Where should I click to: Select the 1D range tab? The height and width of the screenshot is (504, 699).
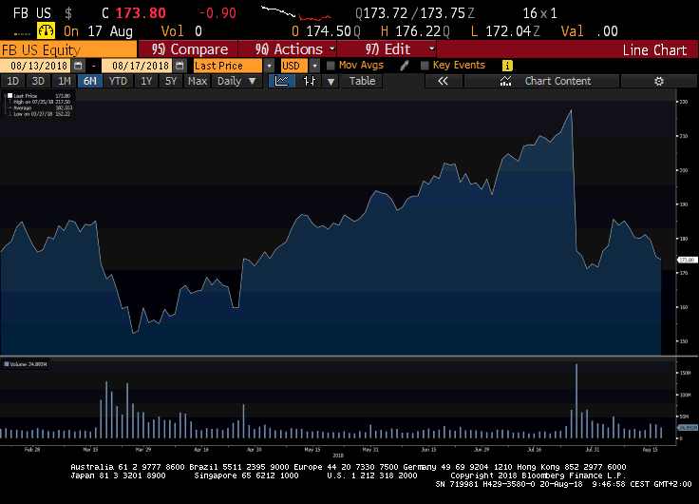(x=13, y=81)
